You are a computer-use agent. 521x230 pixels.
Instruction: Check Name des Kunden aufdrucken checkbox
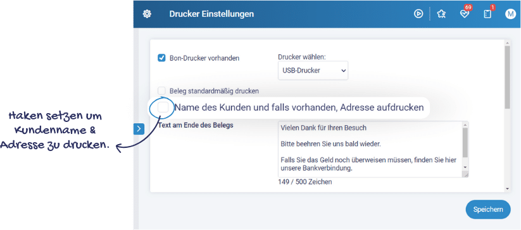[x=163, y=107]
